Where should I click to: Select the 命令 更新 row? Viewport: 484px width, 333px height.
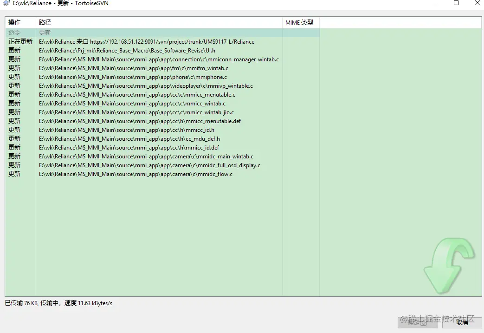coord(162,33)
